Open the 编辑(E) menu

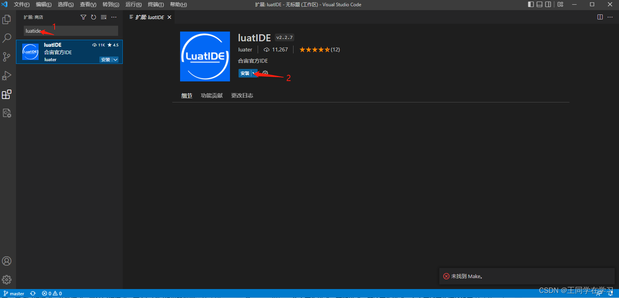(44, 5)
